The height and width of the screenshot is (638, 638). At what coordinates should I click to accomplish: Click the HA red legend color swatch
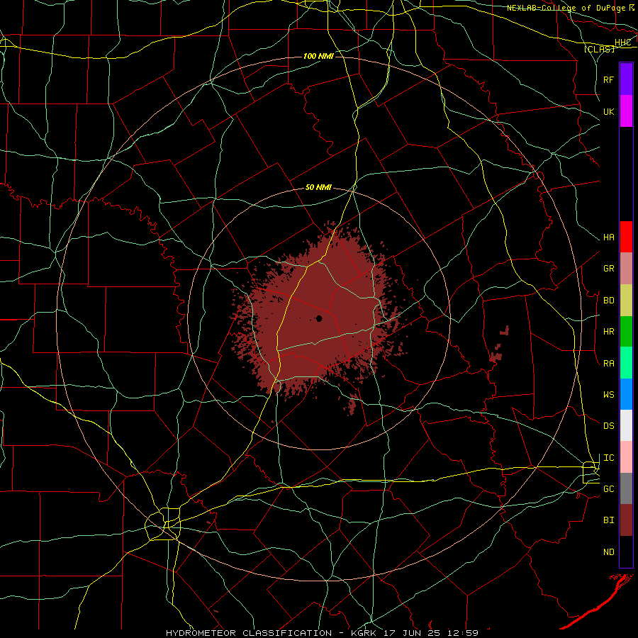click(626, 237)
